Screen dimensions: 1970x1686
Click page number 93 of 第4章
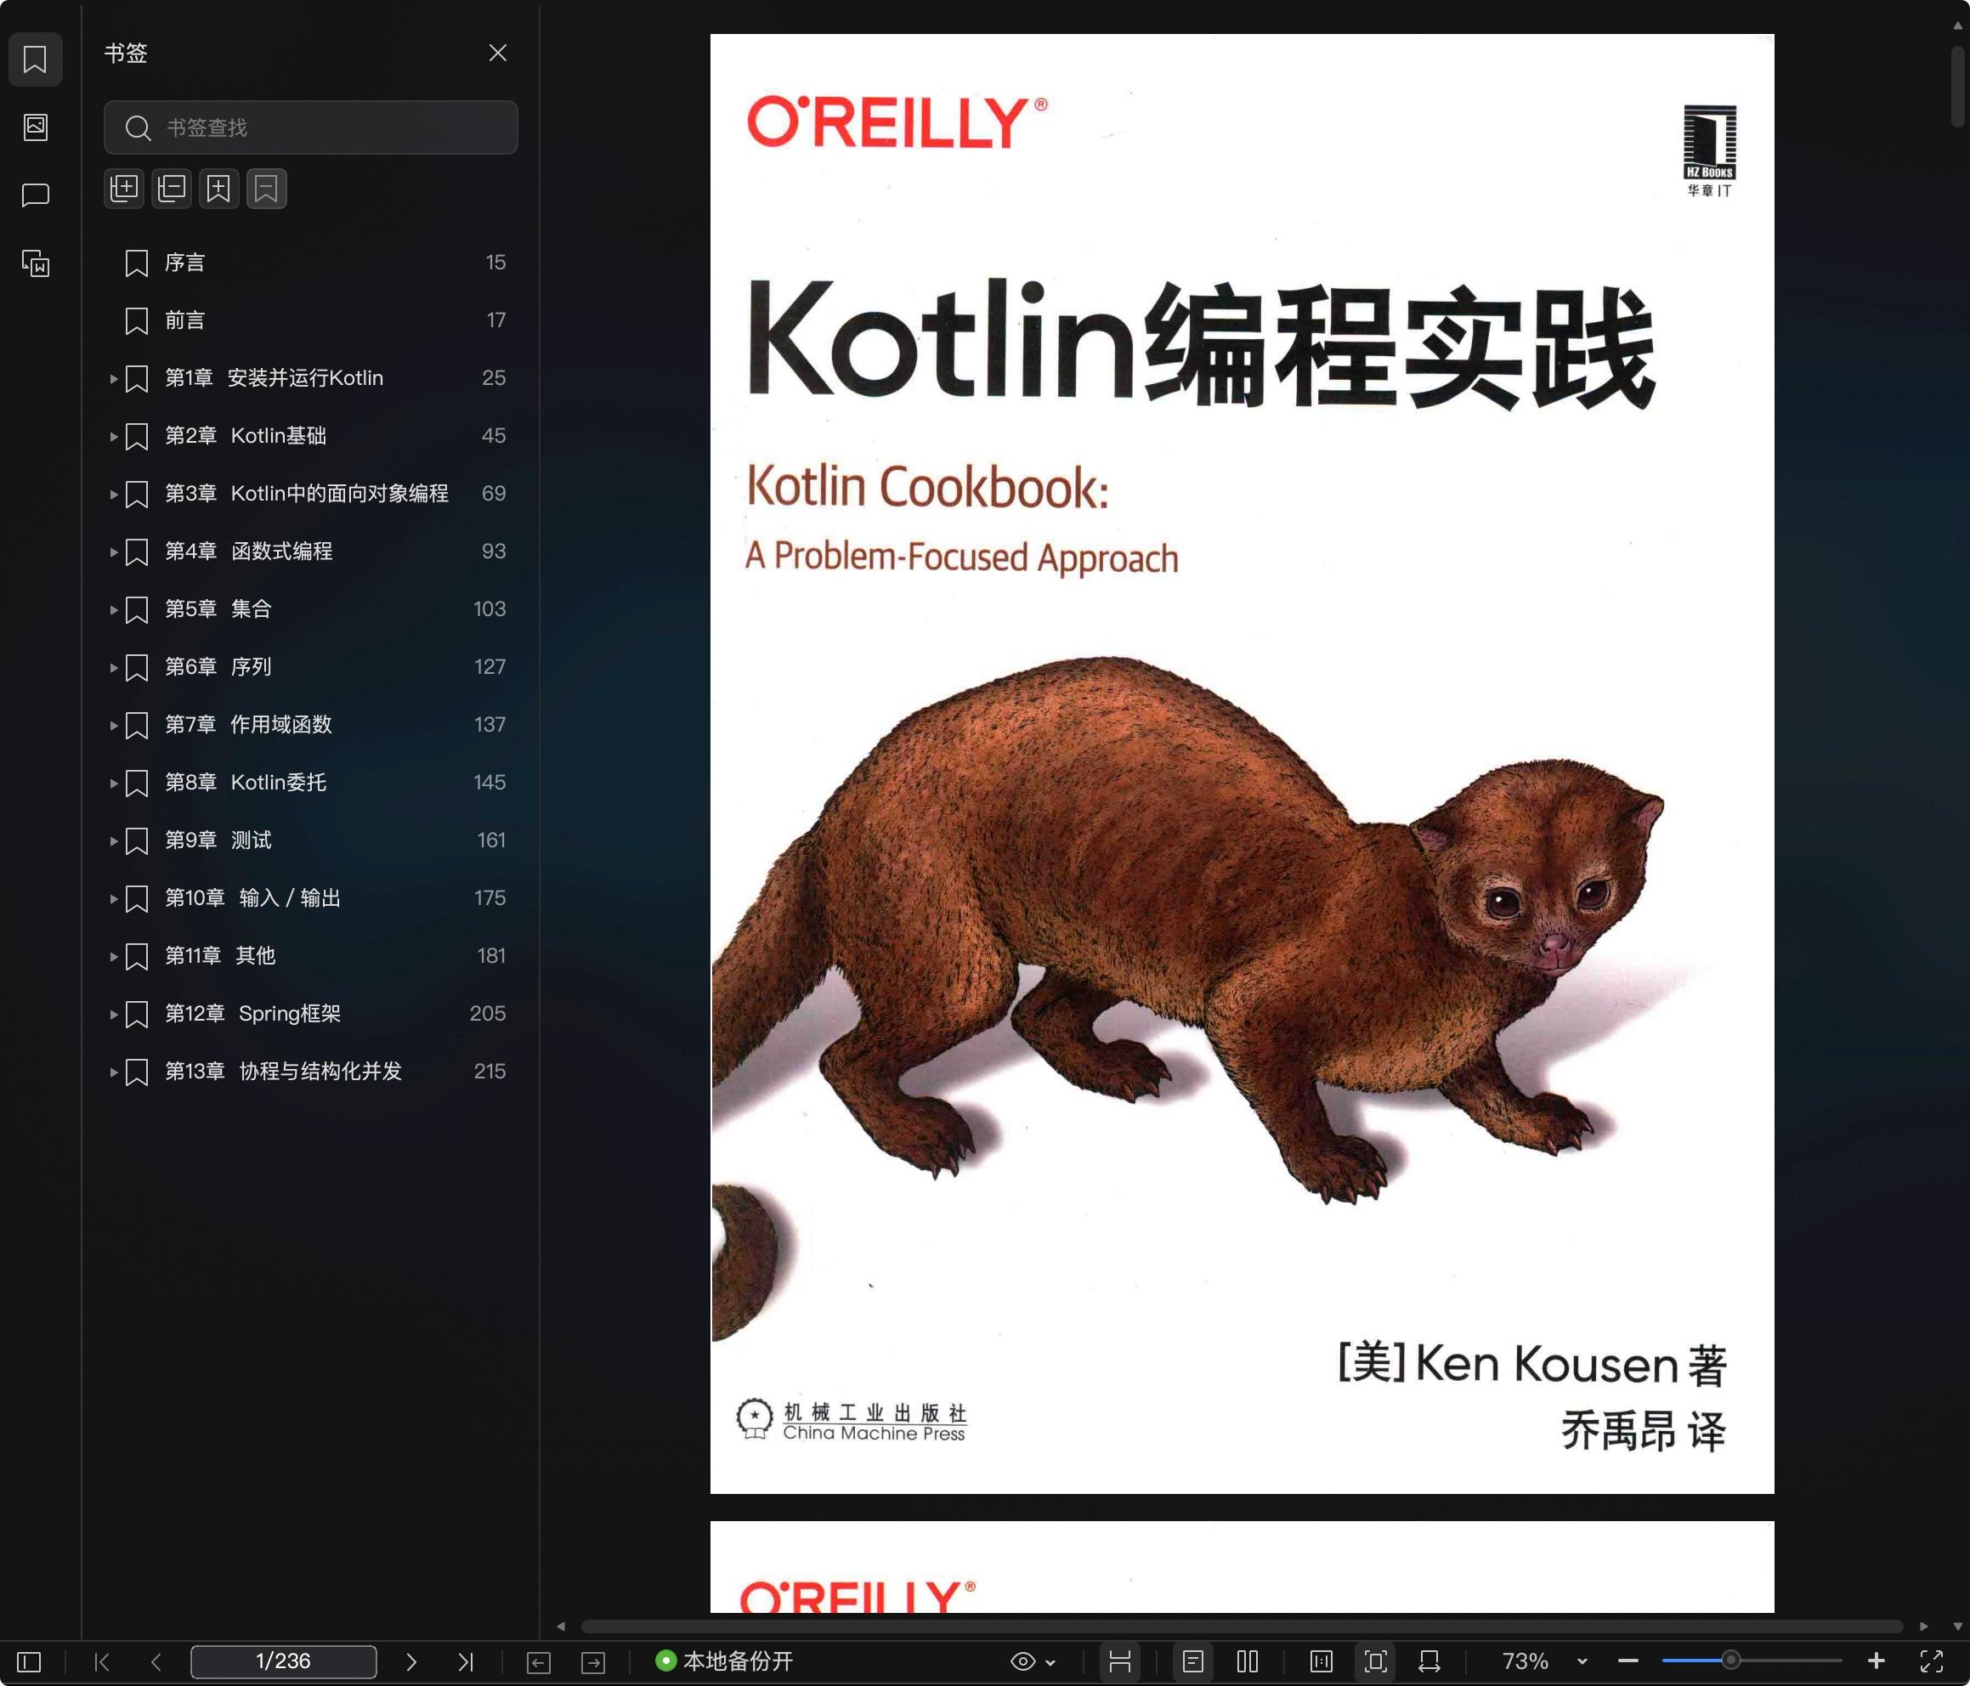click(x=494, y=552)
